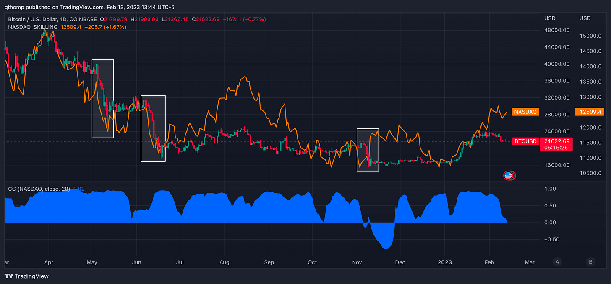The height and width of the screenshot is (284, 611).
Task: Click the 10500.0 NASDAQ axis label
Action: point(590,173)
